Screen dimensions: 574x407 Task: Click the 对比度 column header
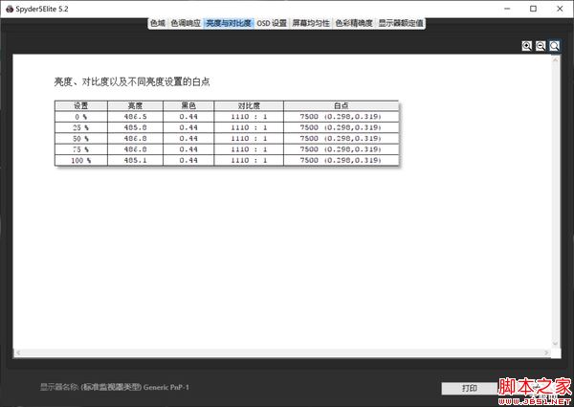tap(249, 106)
